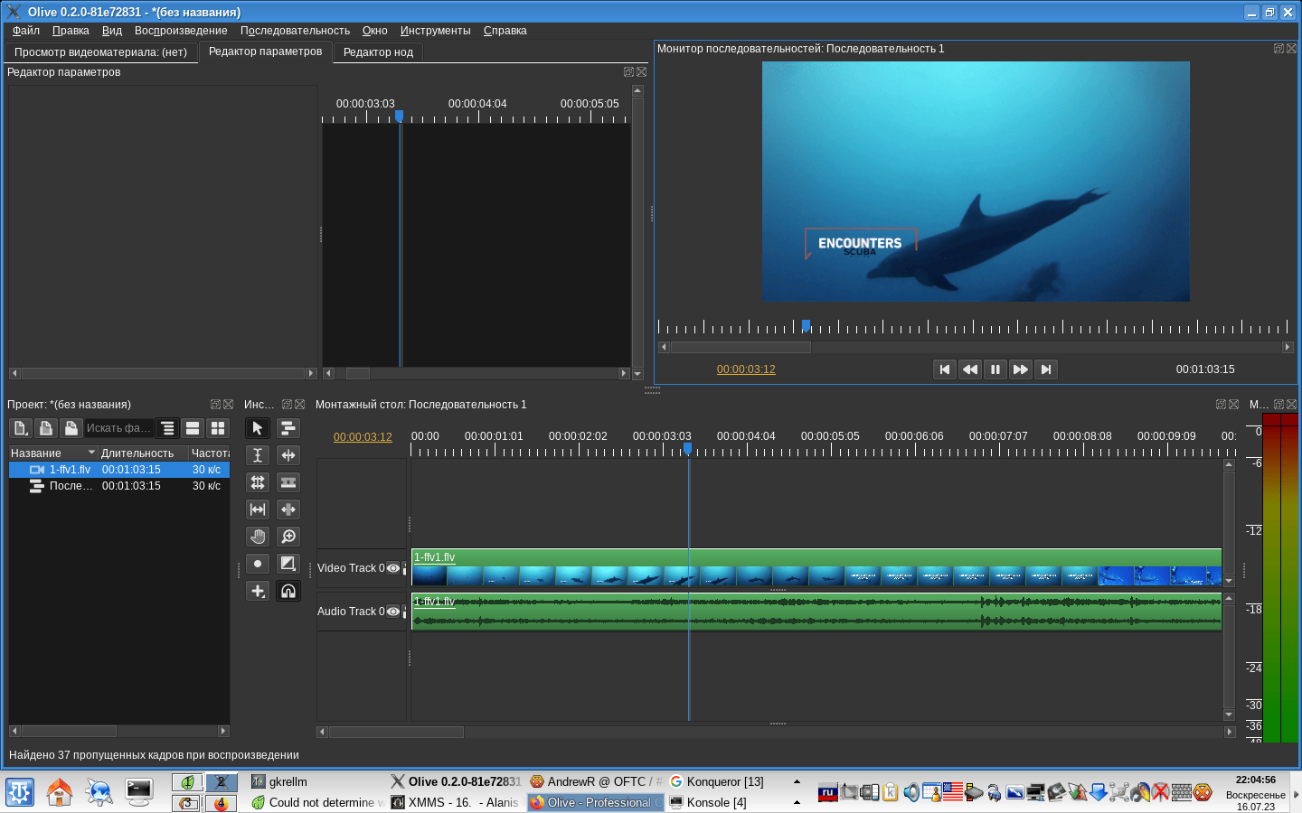Screen dimensions: 1302x813
Task: Open the Последовательность menu
Action: tap(295, 31)
